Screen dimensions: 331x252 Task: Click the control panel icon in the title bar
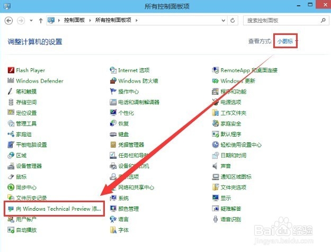(x=7, y=6)
